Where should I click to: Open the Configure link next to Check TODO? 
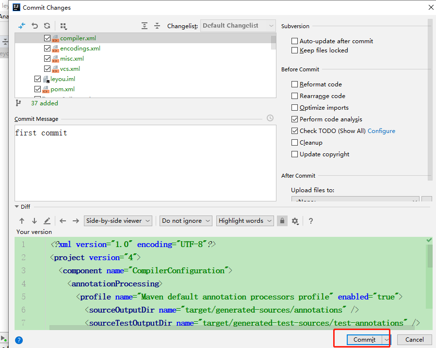point(381,131)
